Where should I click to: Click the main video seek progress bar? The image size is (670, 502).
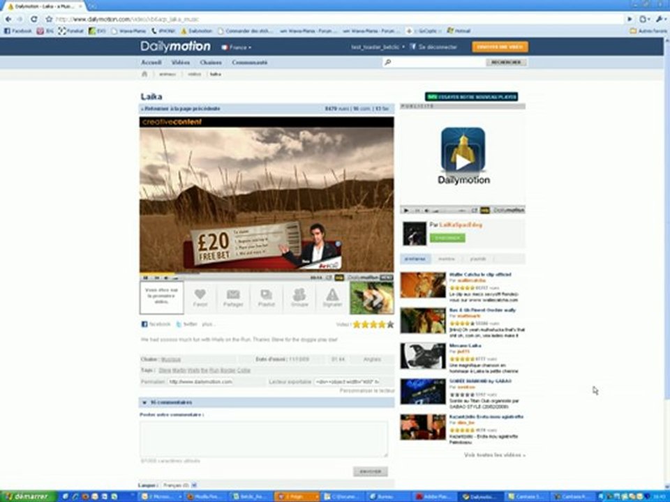coord(266,273)
